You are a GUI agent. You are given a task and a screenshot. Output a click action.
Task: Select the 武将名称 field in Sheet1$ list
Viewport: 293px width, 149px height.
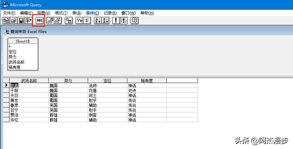tap(23, 62)
